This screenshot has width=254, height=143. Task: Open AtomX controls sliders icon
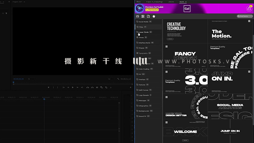(x=138, y=16)
